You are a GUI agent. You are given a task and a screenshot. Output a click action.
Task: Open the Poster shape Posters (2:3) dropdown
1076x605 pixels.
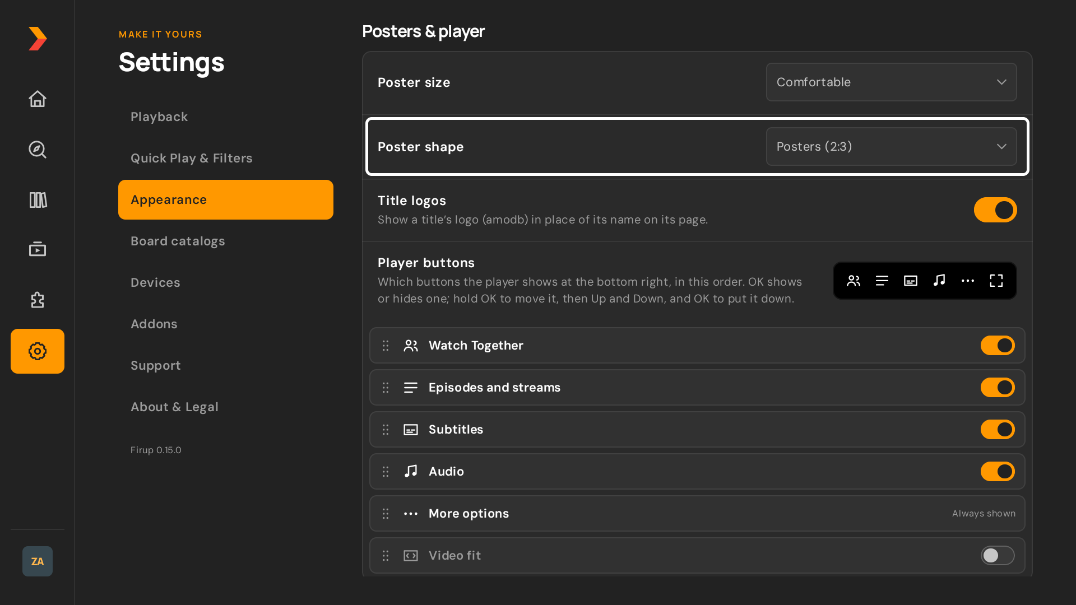point(891,147)
